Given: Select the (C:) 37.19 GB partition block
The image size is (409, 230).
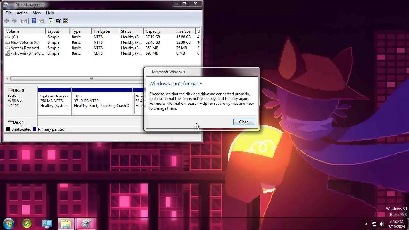Looking at the screenshot, I should click(102, 102).
